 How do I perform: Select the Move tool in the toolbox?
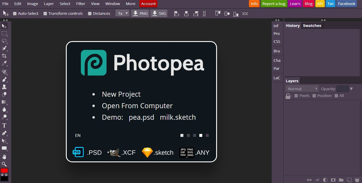point(4,26)
